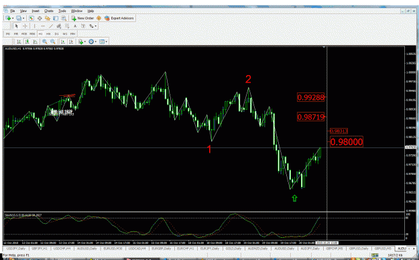This screenshot has width=419, height=260.
Task: Toggle chart Auto Scroll
Action: coord(63,42)
